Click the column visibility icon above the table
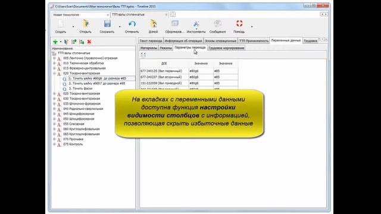Image resolution: width=381 pixels, height=214 pixels. click(143, 55)
